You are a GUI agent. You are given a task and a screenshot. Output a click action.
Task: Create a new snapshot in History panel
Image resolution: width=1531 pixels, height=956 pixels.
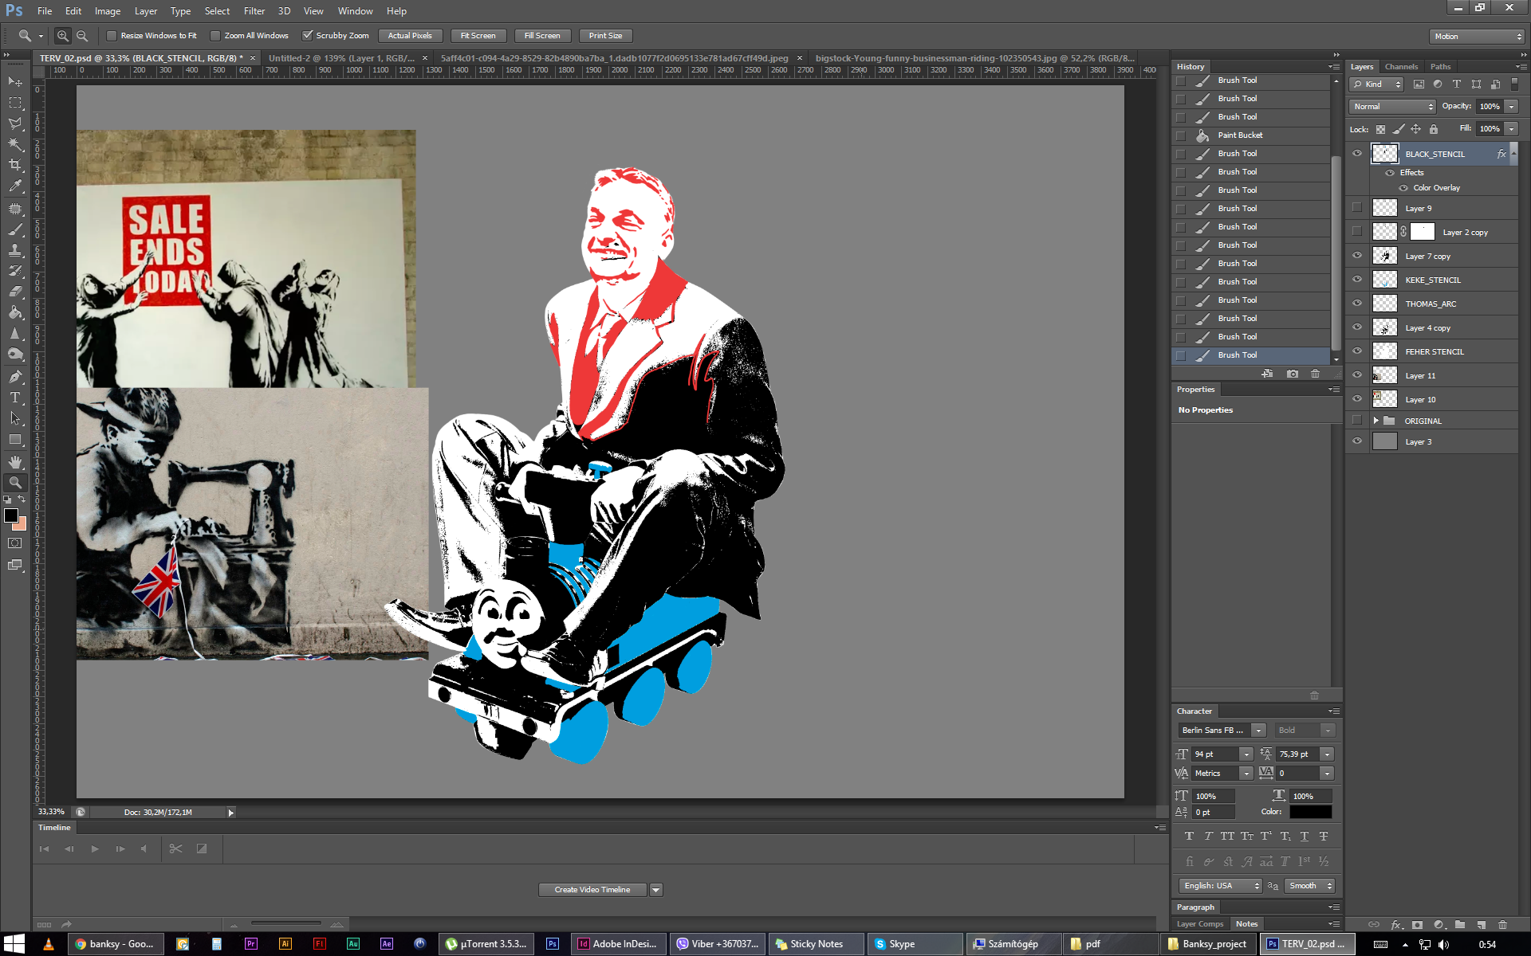pos(1293,374)
